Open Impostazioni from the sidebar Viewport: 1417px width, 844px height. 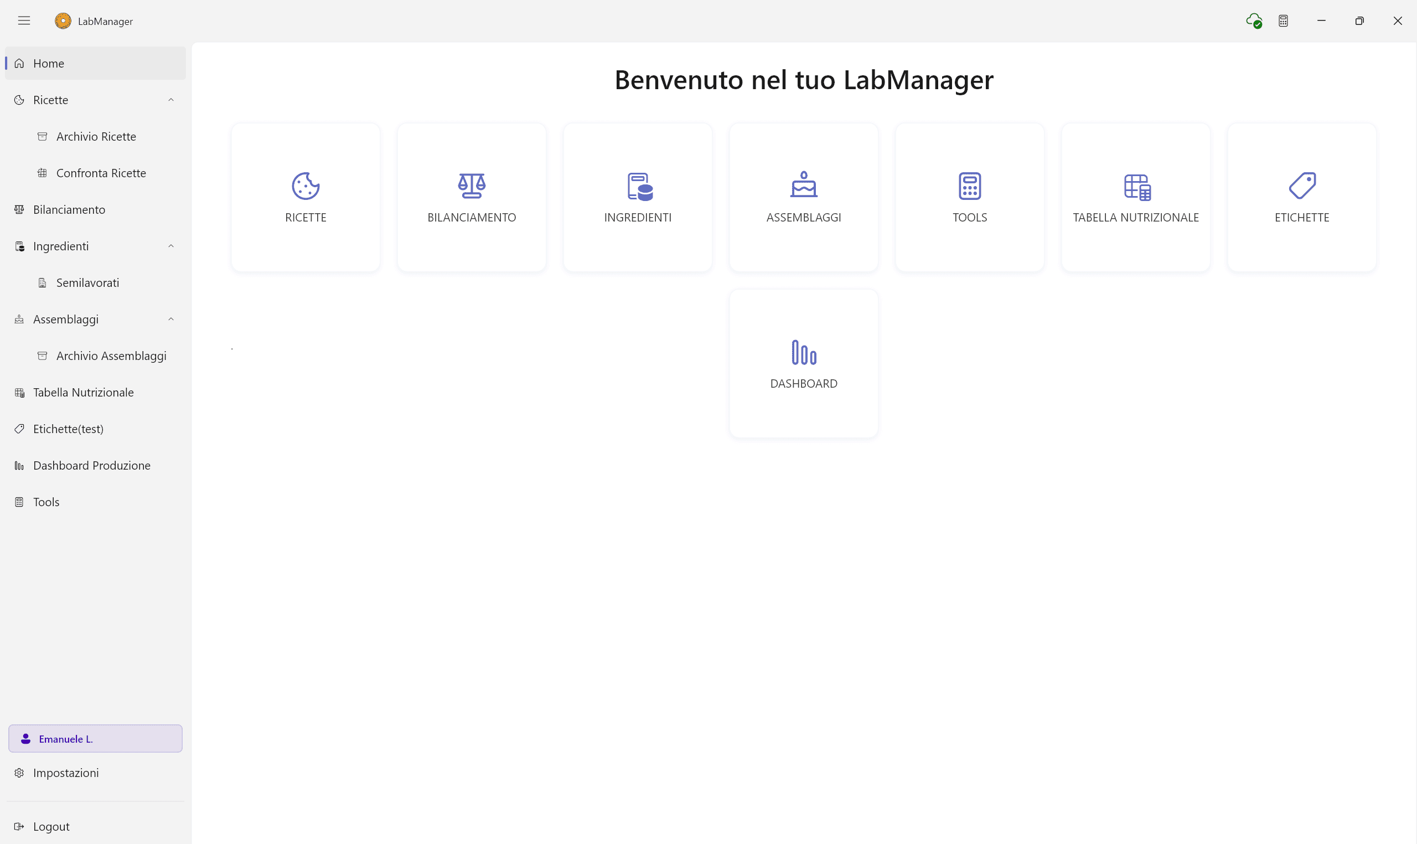pos(66,773)
